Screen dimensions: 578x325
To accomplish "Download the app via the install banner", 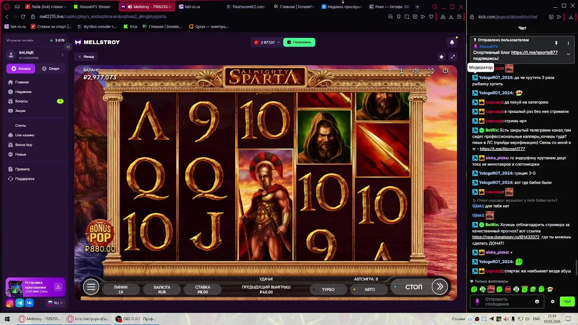I will 58,287.
